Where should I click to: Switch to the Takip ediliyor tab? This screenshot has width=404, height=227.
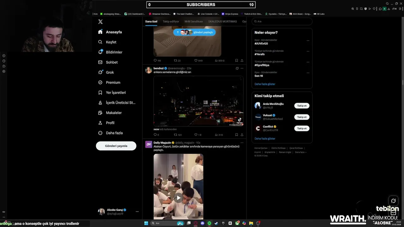point(171,21)
